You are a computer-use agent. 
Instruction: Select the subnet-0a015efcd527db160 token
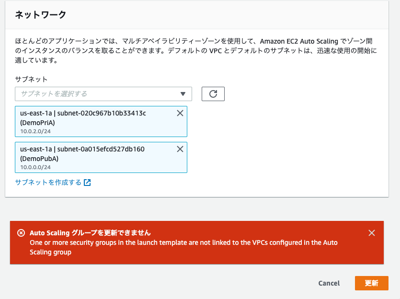(x=101, y=158)
